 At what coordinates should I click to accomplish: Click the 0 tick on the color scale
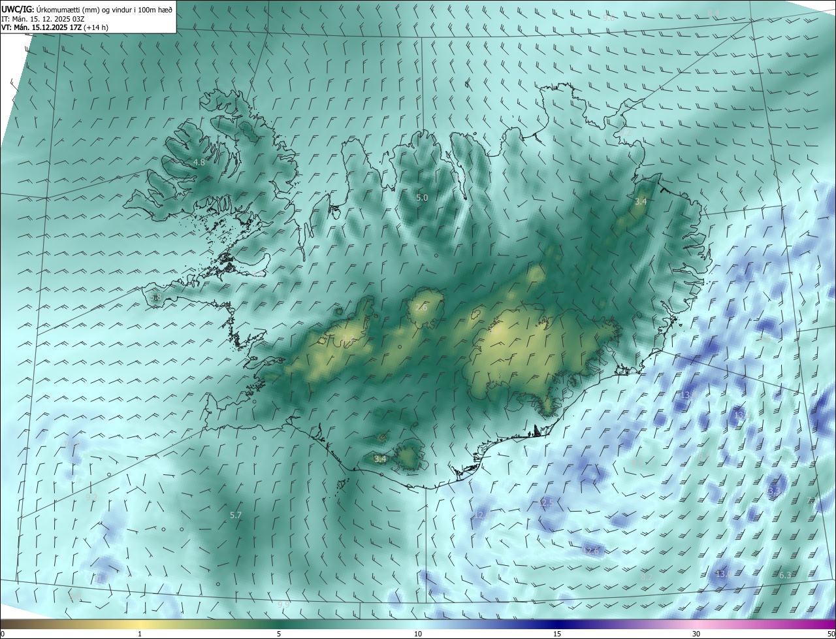click(3, 634)
